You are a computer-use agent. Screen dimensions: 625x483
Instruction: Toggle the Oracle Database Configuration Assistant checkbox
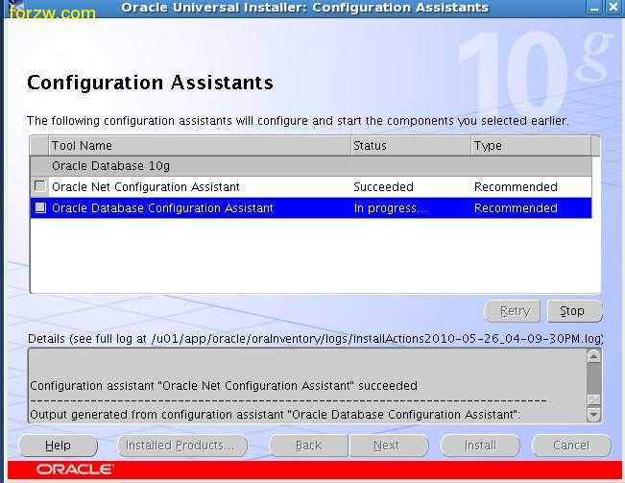(x=39, y=207)
